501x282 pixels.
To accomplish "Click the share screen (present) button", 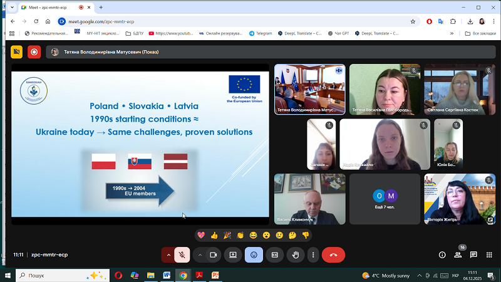I will tap(233, 255).
